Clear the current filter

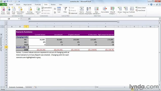(x=71, y=8)
